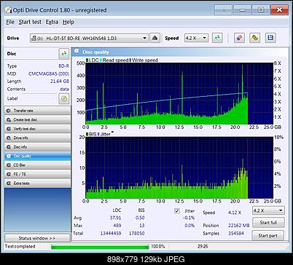Click the Opti Drive Control title icon

pyautogui.click(x=8, y=10)
